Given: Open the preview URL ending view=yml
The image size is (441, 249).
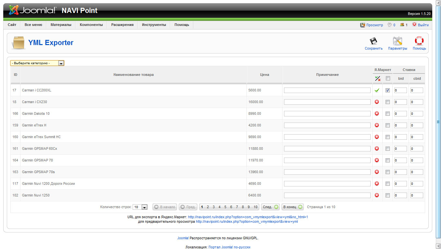Looking at the screenshot, I should pos(247,222).
